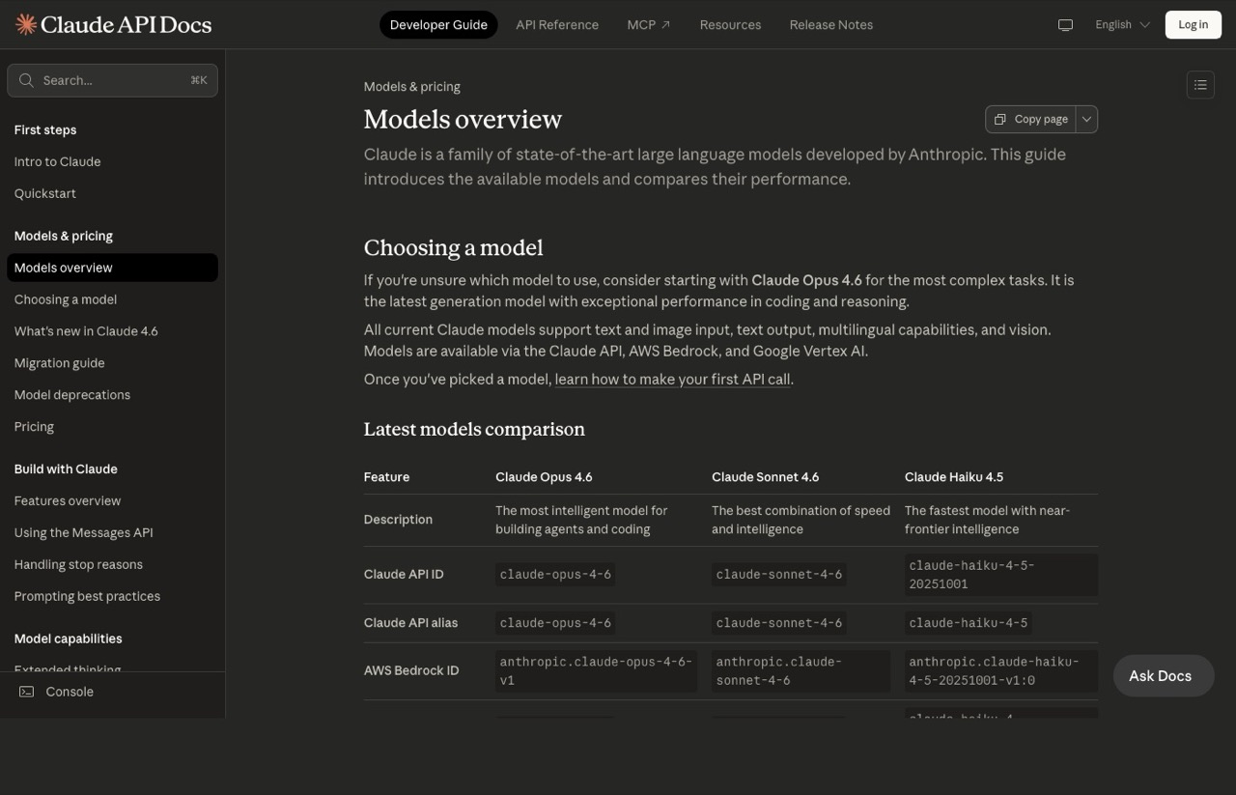Click the Claude API Docs title
Viewport: 1236px width, 795px height.
pos(126,25)
